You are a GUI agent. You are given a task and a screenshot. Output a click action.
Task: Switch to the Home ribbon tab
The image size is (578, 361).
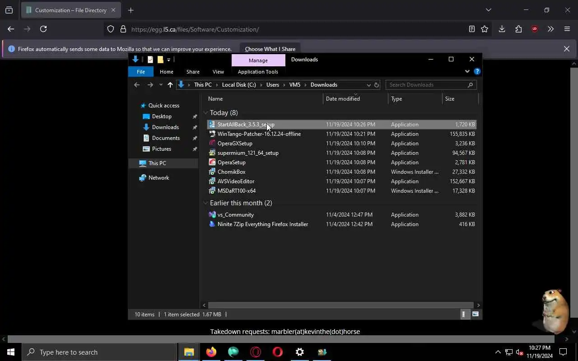166,72
